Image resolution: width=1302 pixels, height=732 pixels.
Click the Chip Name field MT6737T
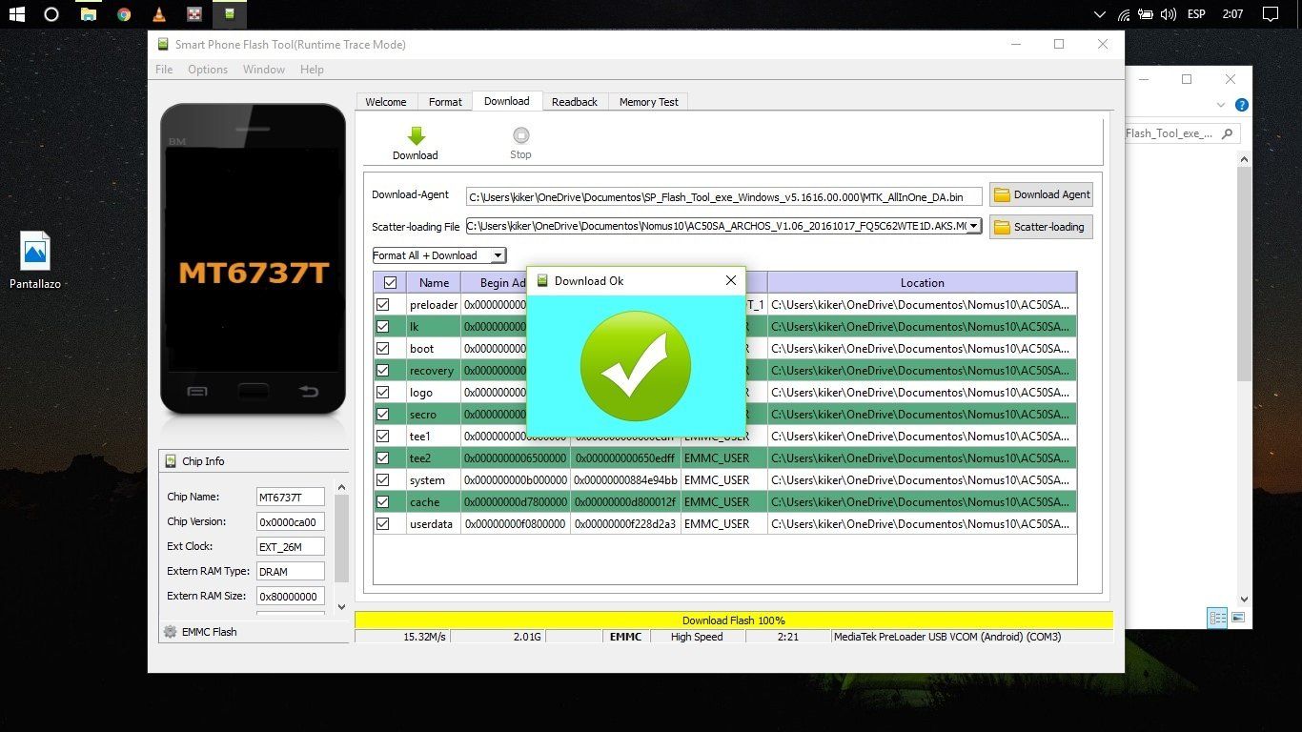pos(291,498)
